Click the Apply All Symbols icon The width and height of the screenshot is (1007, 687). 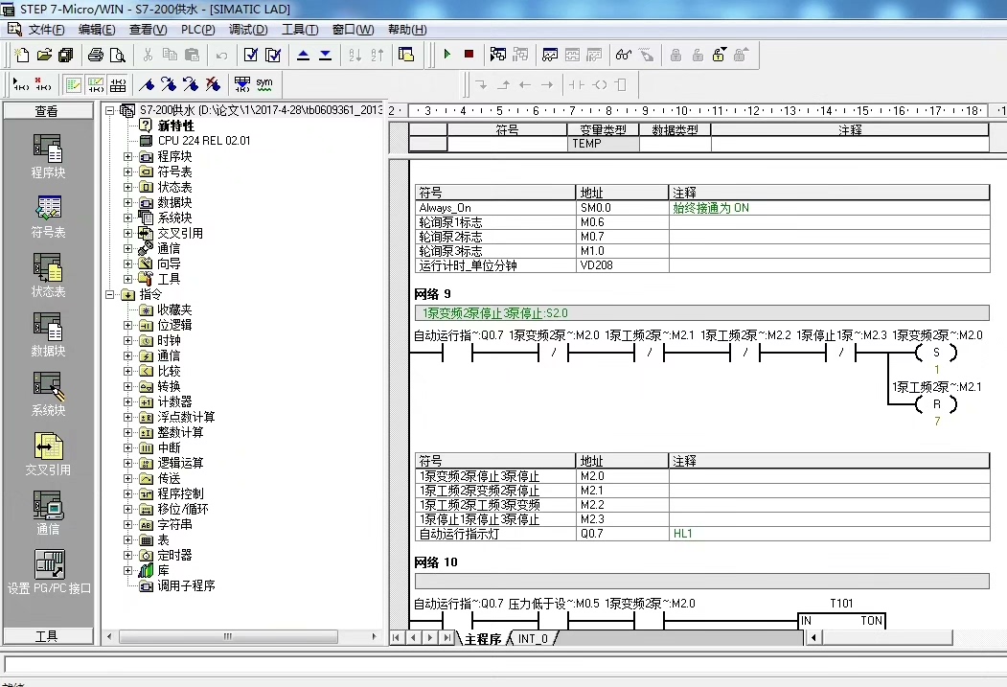click(242, 84)
